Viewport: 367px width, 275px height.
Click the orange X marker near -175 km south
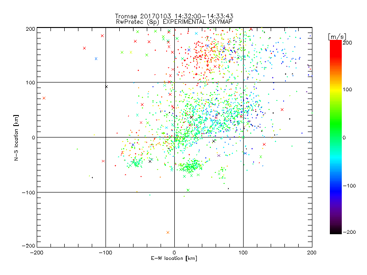coord(168,232)
